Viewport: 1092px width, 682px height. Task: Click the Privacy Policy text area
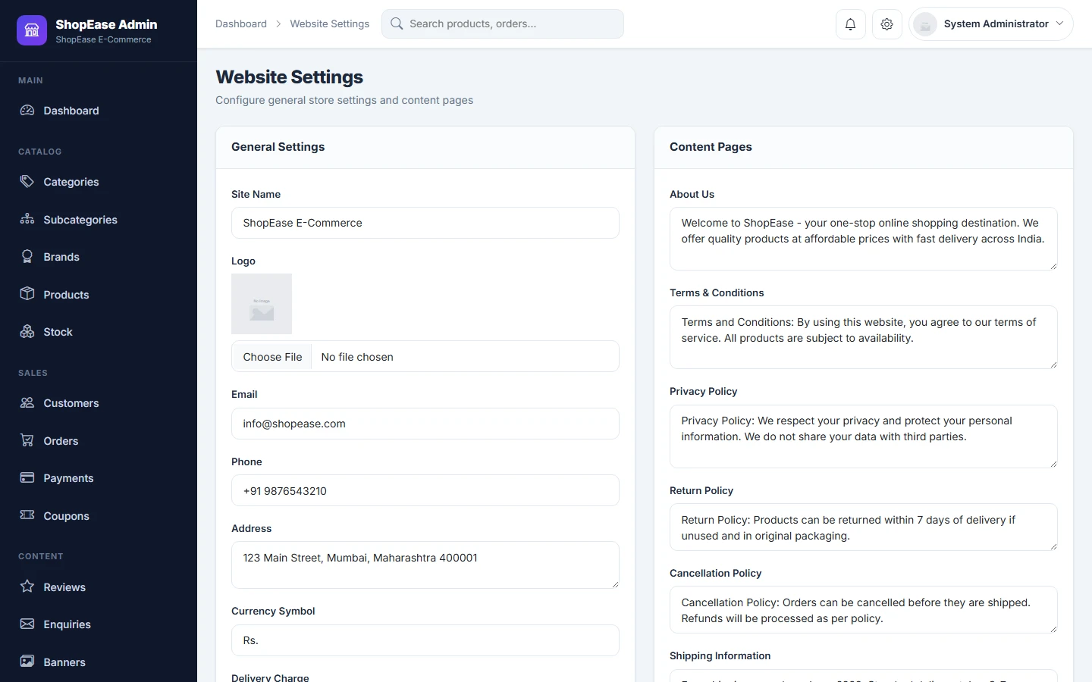[864, 436]
